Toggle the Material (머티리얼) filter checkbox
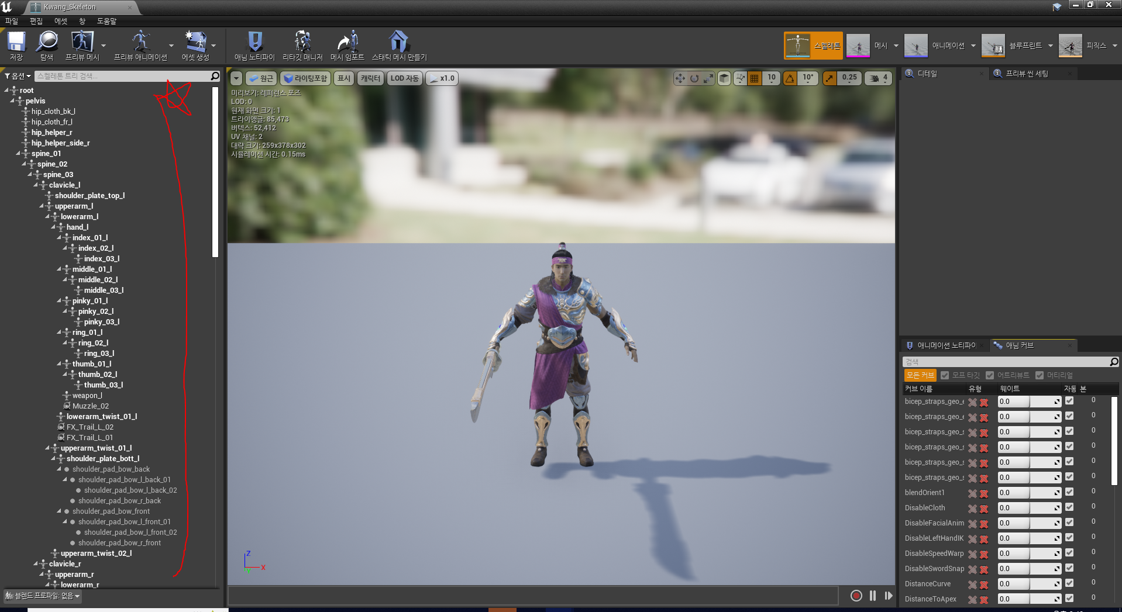Image resolution: width=1122 pixels, height=612 pixels. (x=1040, y=375)
